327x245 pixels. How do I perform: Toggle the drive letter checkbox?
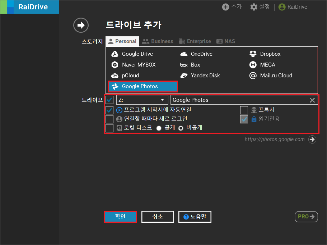point(109,100)
